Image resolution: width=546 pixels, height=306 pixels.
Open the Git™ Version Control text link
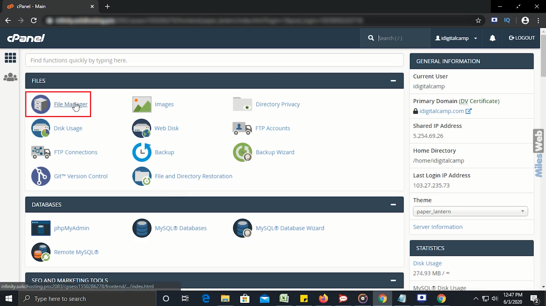pyautogui.click(x=81, y=176)
